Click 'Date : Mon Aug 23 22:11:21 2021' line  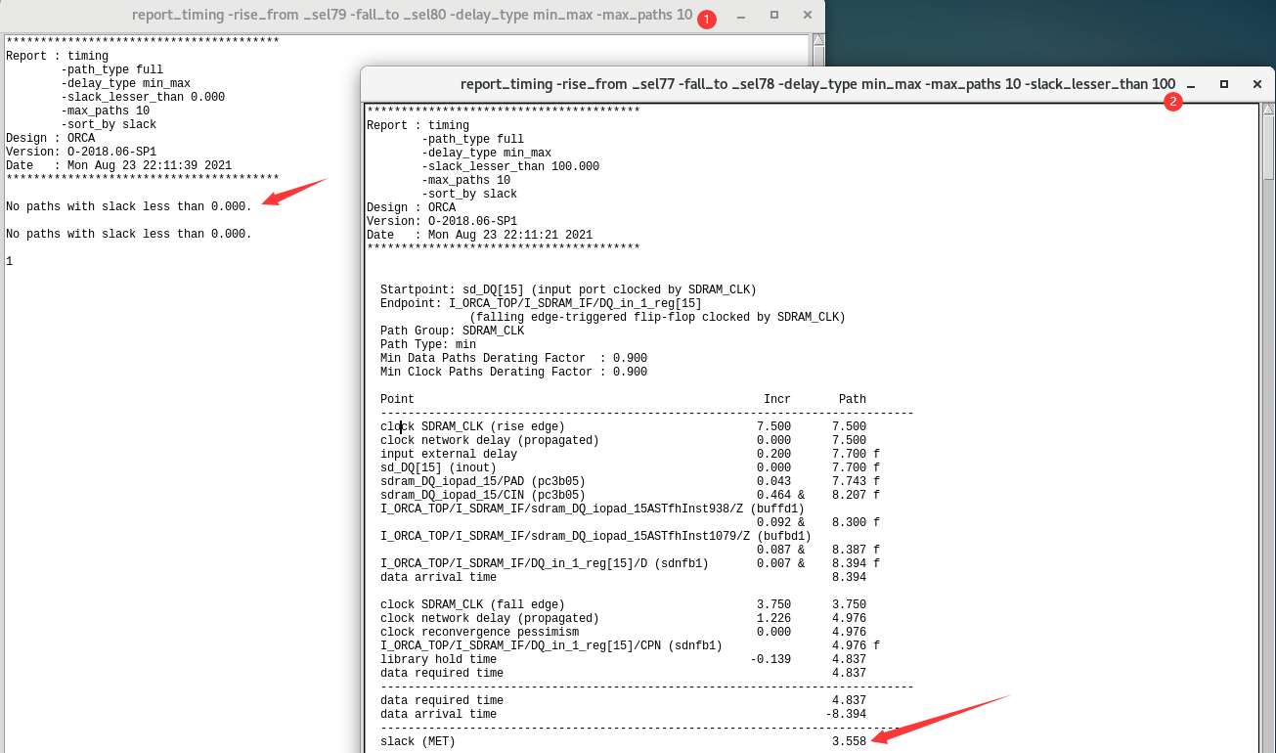479,235
